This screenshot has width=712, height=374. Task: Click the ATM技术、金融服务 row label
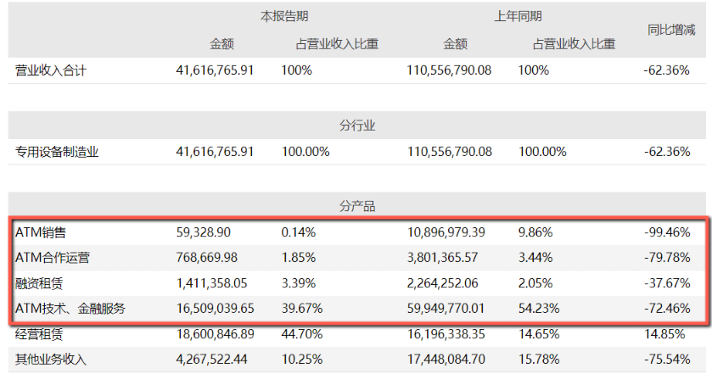coord(70,309)
